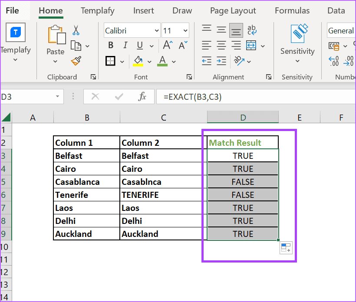Increase font size with the large A
The height and width of the screenshot is (302, 356).
pyautogui.click(x=168, y=45)
